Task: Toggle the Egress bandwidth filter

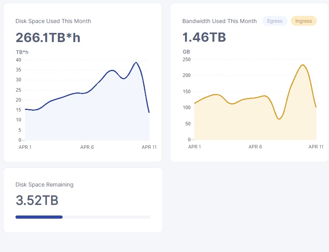Action: [275, 21]
